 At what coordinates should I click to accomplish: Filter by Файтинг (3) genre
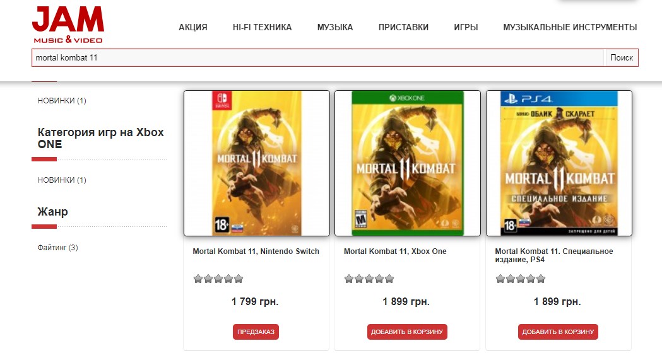pos(58,248)
